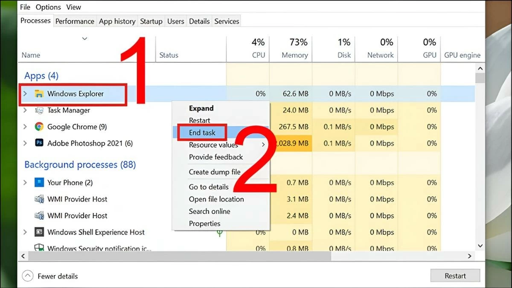Click the Task Manager process icon
Screen dimensions: 512x288
tap(39, 111)
